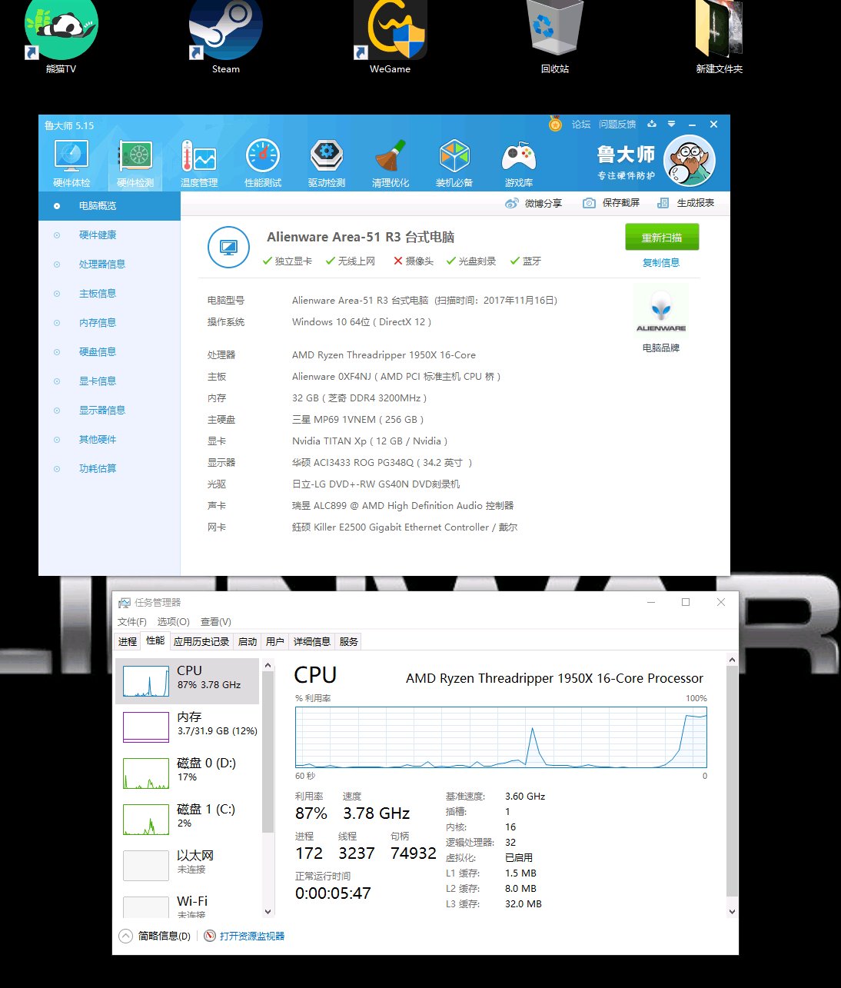Screen dimensions: 841x988
Task: Open the 装机必备 essential apps cube icon
Action: click(454, 164)
